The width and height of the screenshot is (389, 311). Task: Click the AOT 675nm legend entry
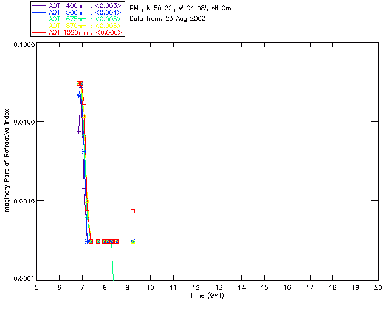[77, 19]
